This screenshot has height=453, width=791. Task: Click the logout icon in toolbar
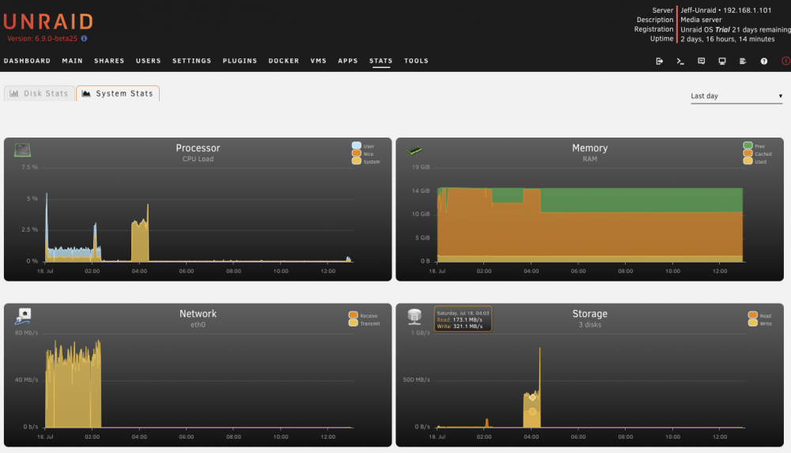point(660,61)
